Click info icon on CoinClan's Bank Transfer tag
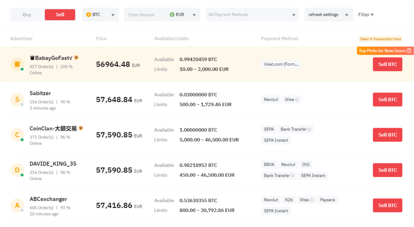Viewport: 414px width, 227px height. pyautogui.click(x=309, y=129)
